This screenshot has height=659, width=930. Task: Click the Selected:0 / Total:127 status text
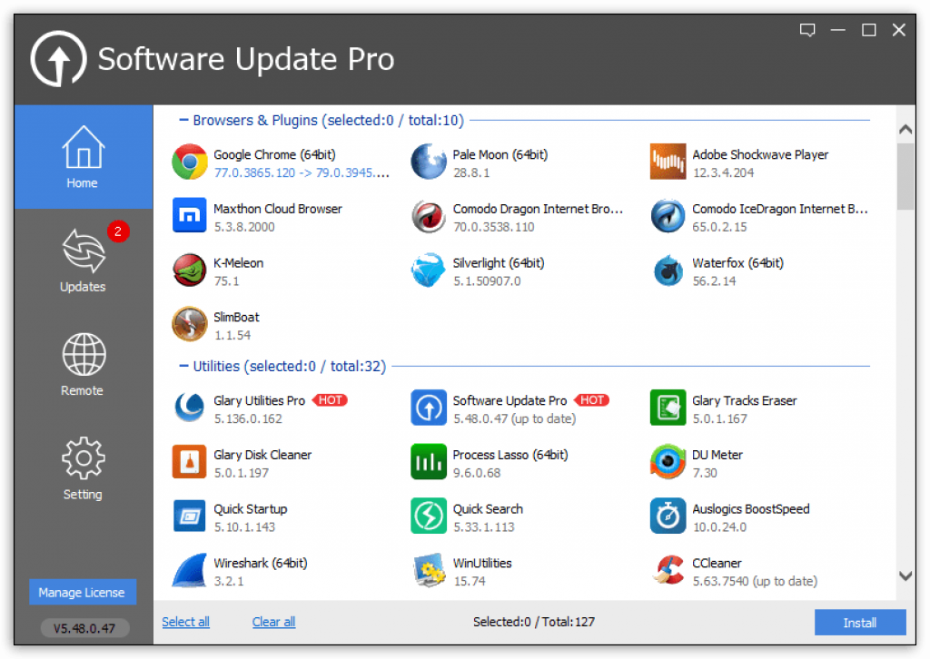533,622
